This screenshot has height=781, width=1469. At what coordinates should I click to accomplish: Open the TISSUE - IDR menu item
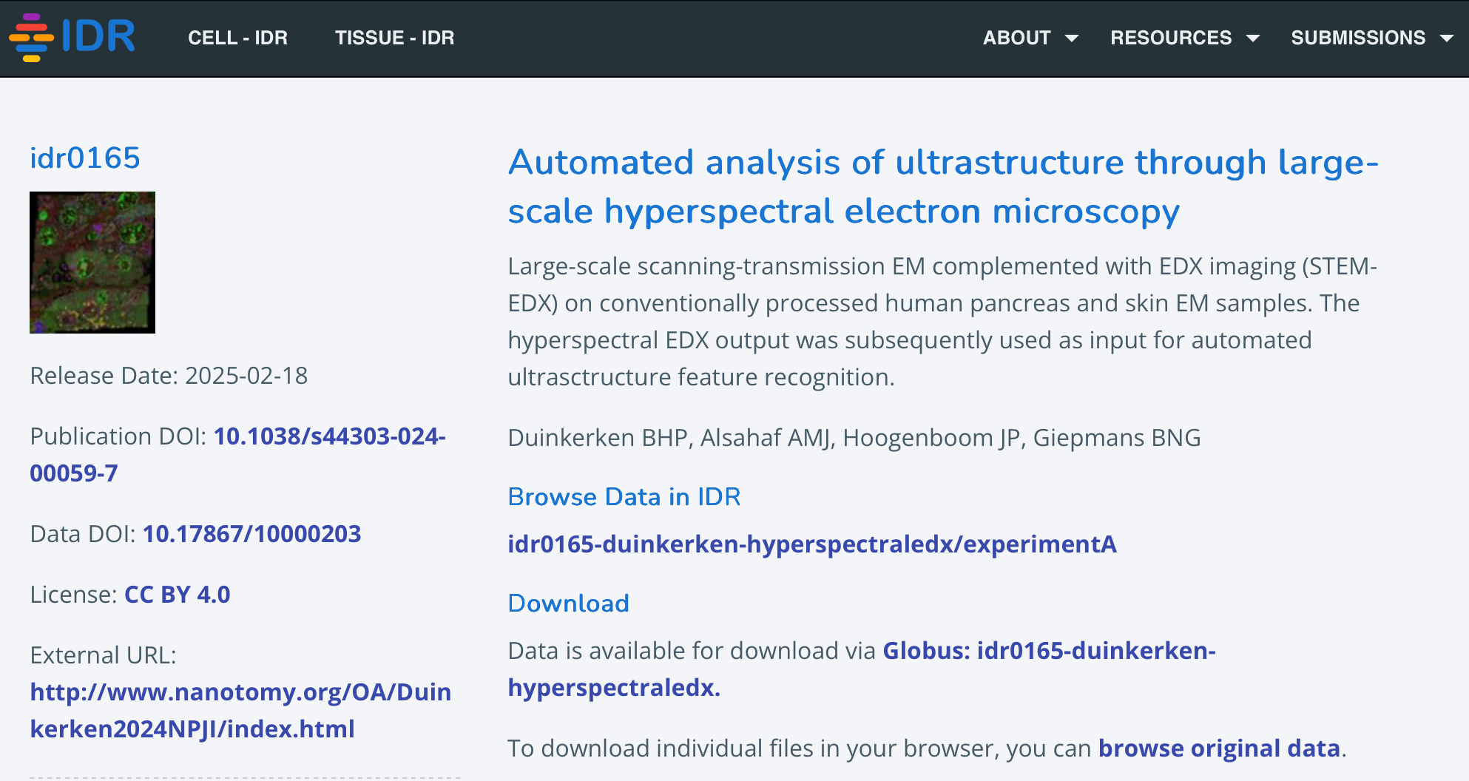[x=394, y=38]
